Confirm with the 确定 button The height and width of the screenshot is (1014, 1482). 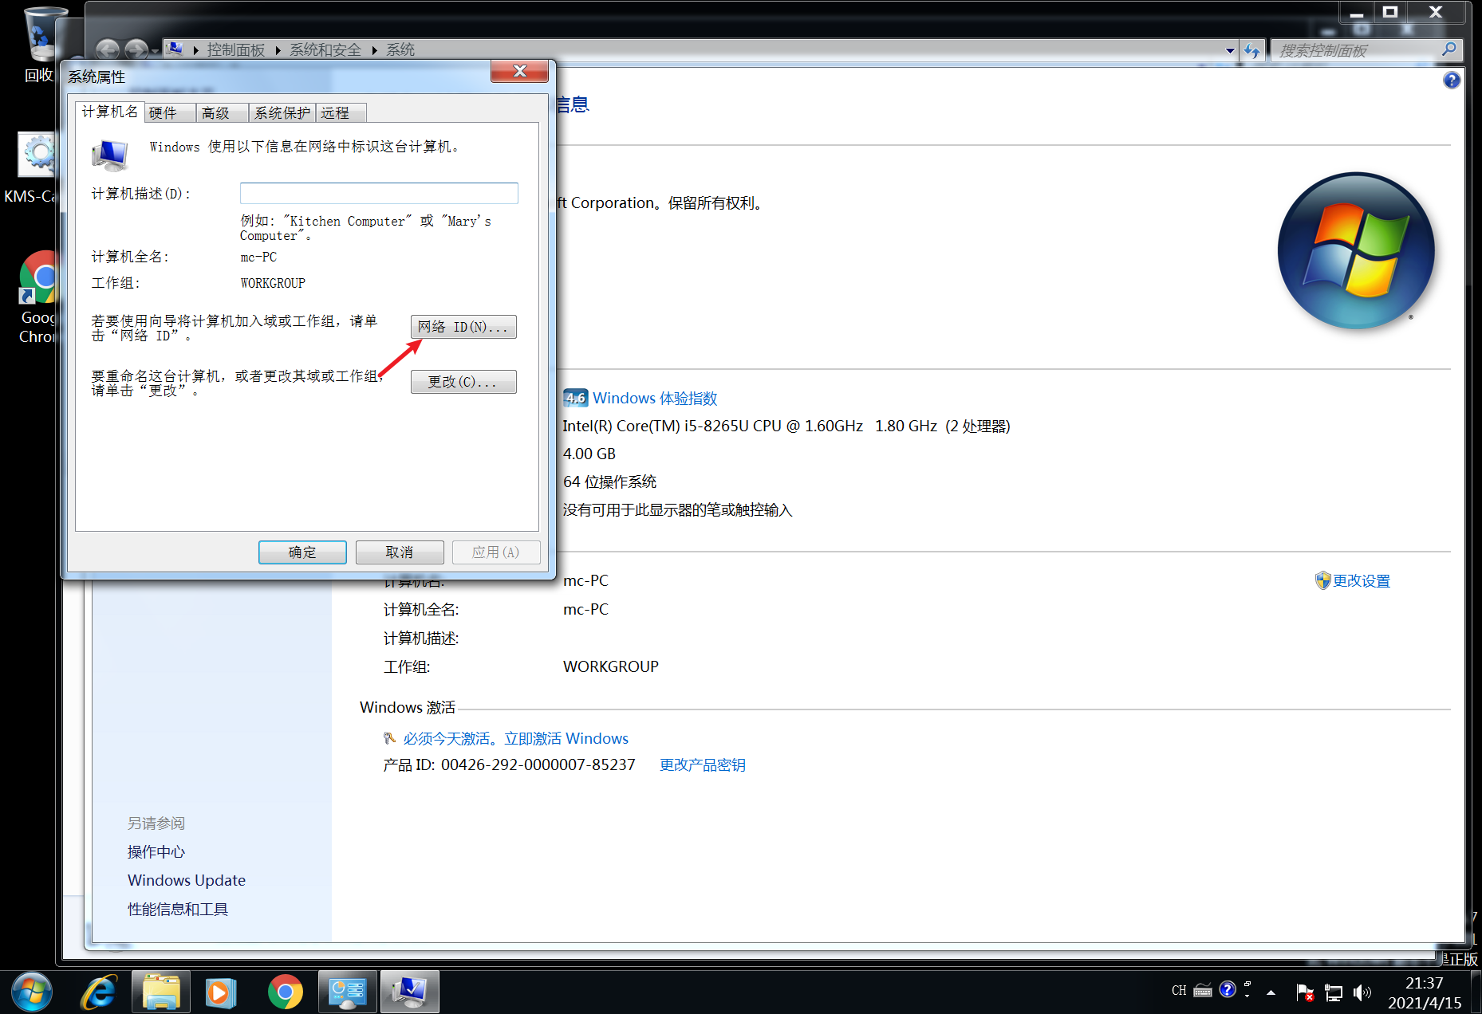click(302, 552)
